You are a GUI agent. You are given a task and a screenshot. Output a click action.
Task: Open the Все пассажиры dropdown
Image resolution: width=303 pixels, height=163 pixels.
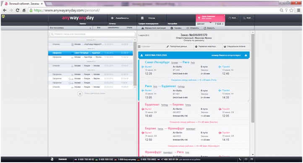coord(71,28)
